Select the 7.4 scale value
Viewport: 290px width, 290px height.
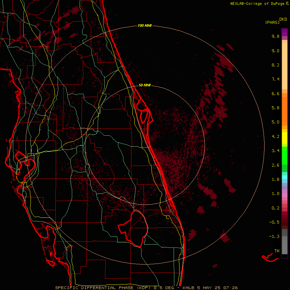coord(275,79)
